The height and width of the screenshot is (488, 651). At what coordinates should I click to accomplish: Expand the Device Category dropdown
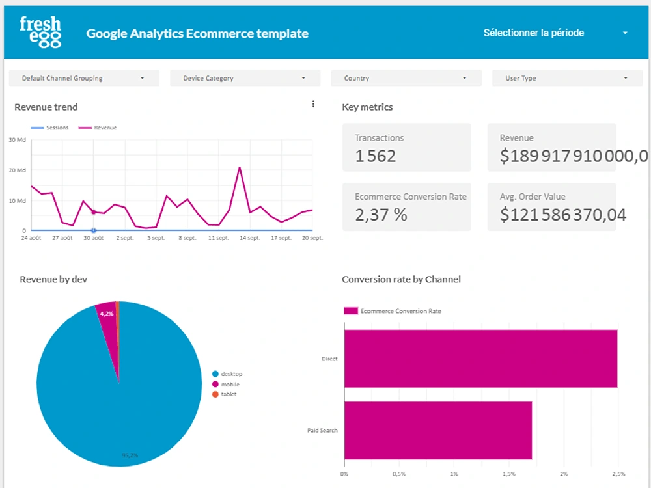coord(245,77)
